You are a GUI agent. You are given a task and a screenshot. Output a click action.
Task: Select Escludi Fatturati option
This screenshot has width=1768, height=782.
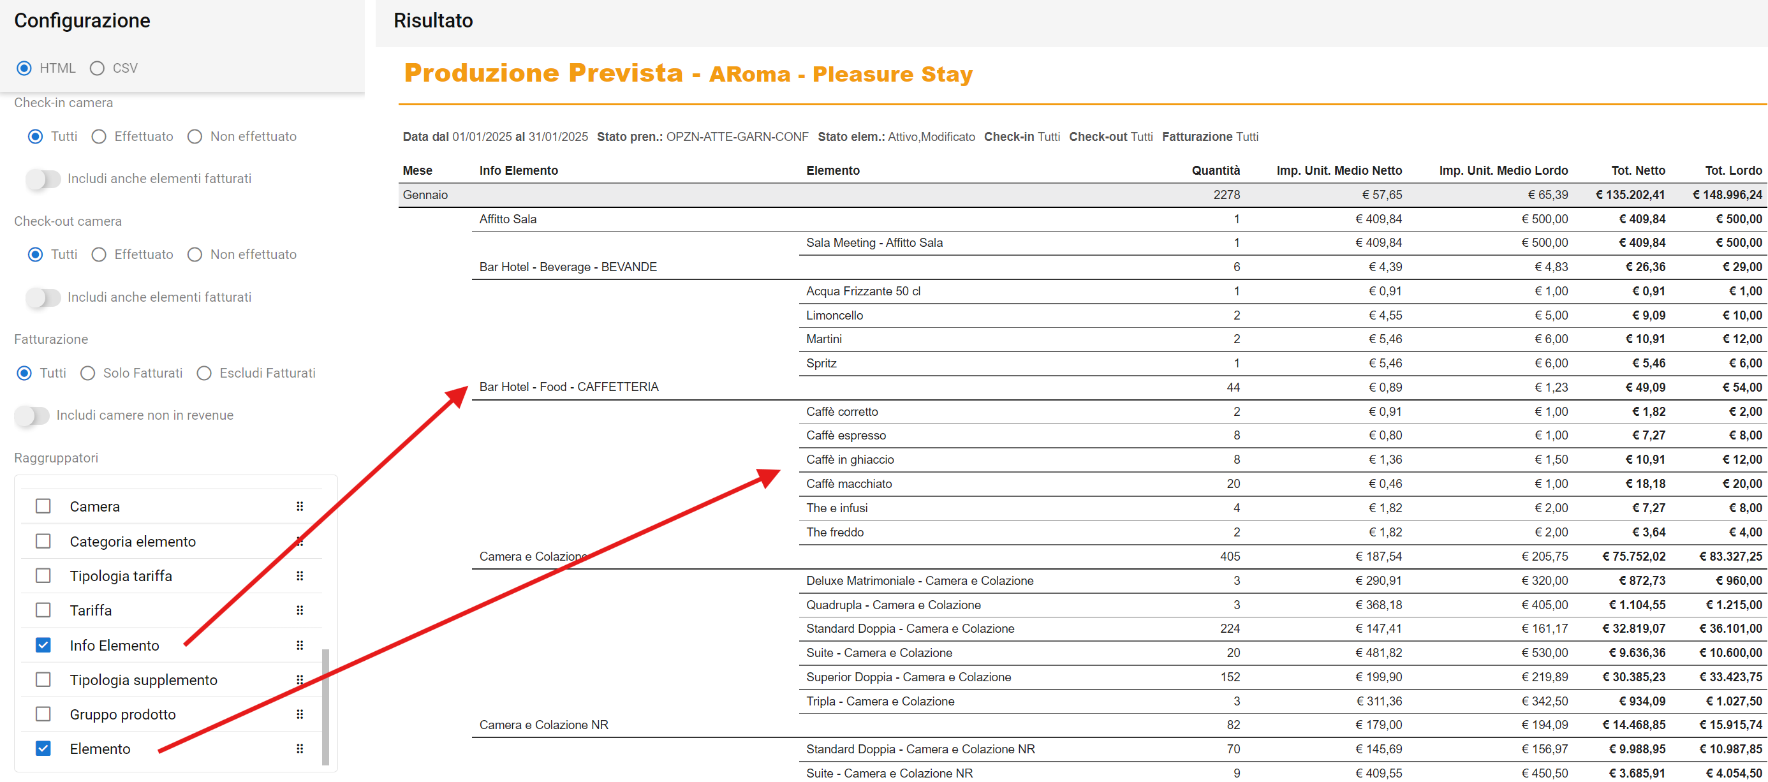tap(205, 374)
